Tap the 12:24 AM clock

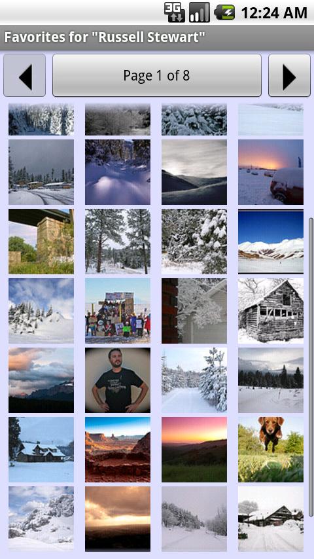pyautogui.click(x=273, y=13)
